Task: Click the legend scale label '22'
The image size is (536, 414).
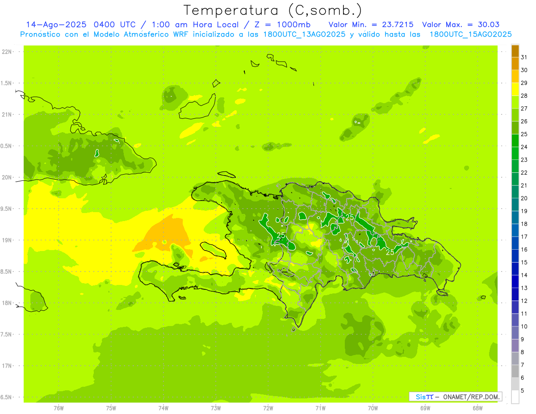Action: pyautogui.click(x=524, y=172)
